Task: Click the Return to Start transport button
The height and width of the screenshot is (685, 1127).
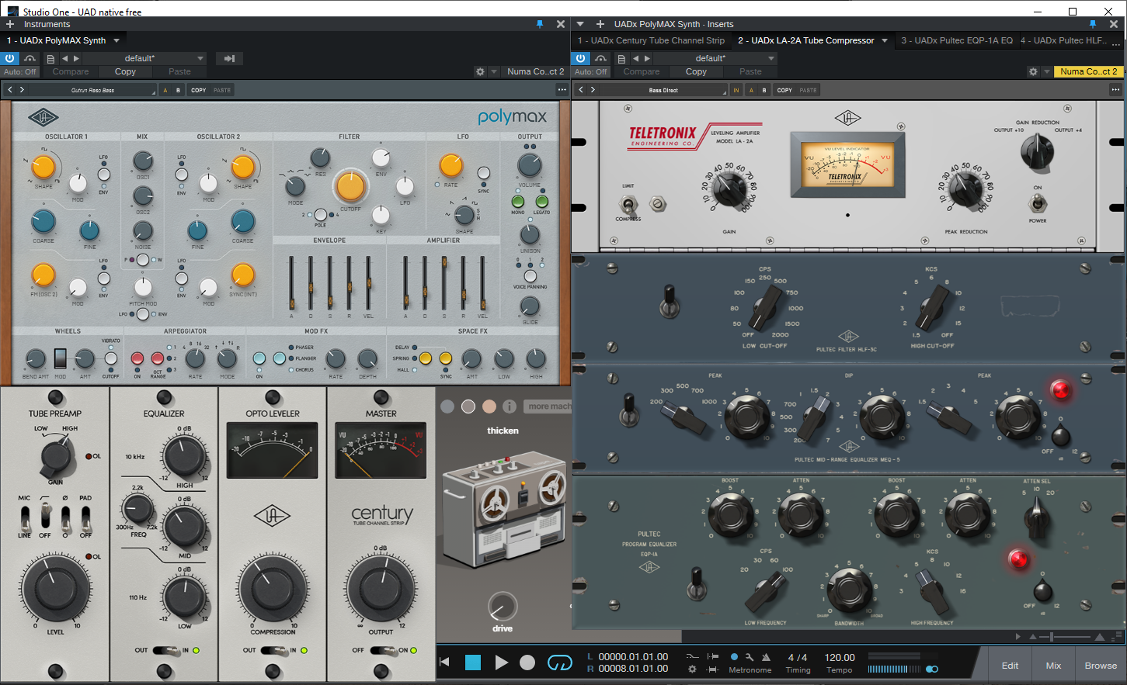Action: (x=445, y=663)
